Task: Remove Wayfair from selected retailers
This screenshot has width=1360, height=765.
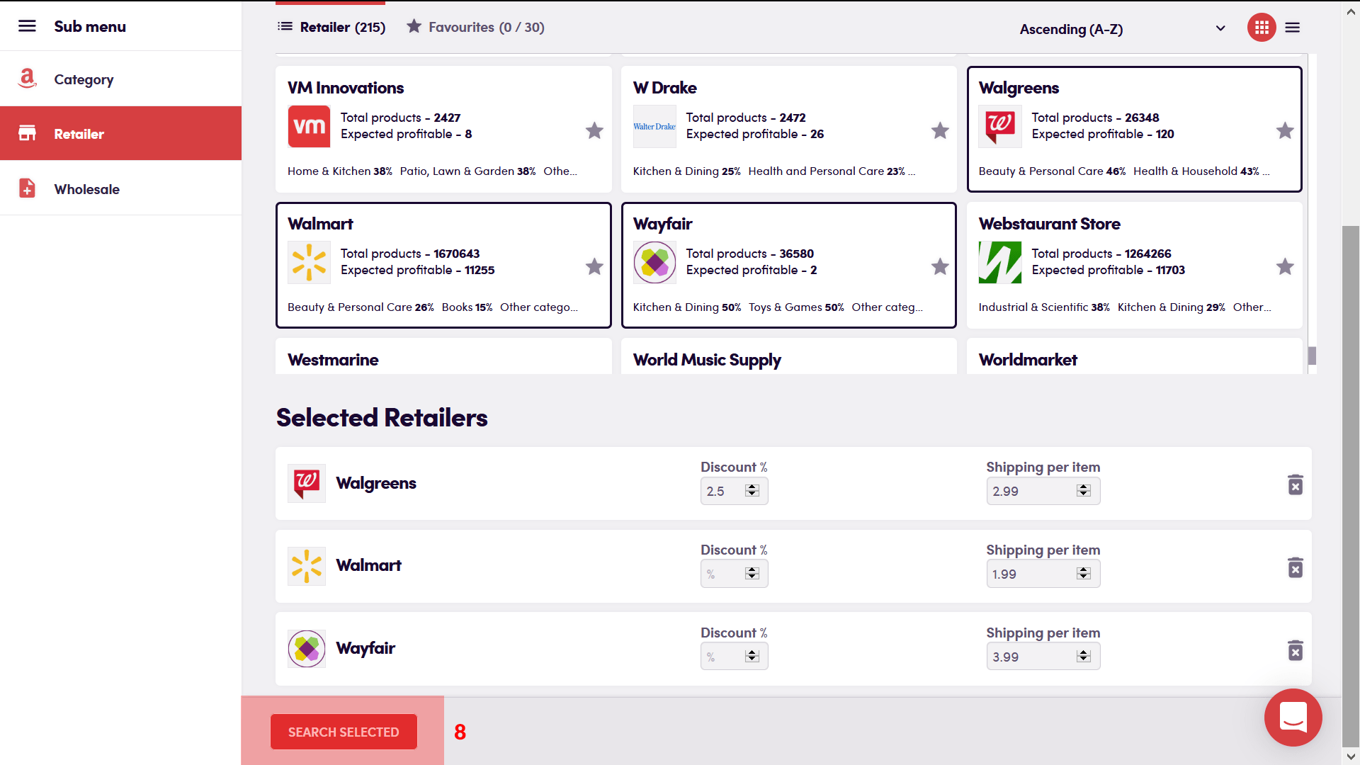Action: point(1296,650)
